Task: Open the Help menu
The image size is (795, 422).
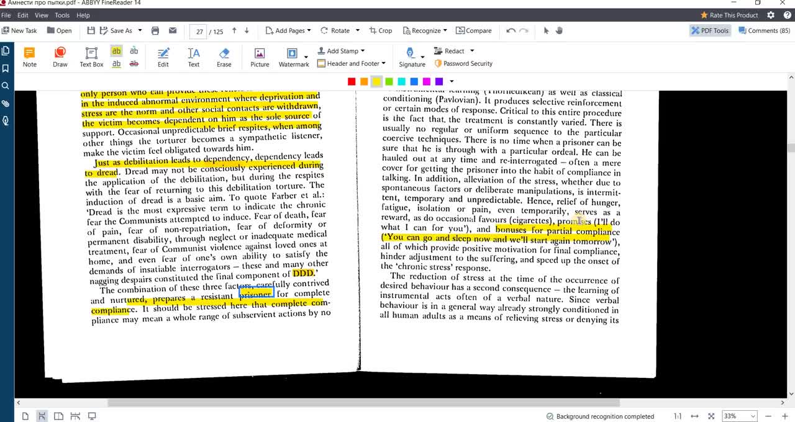Action: point(83,15)
